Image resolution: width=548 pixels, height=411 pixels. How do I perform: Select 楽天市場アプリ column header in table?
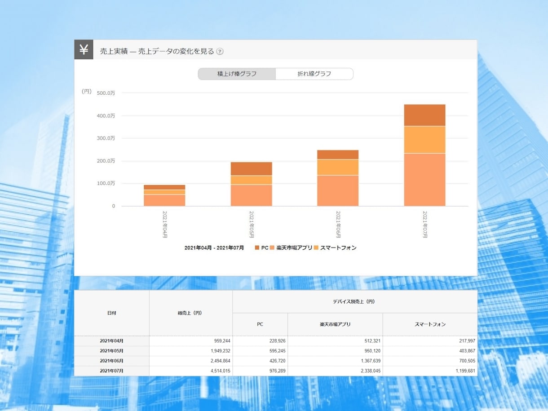pyautogui.click(x=335, y=324)
